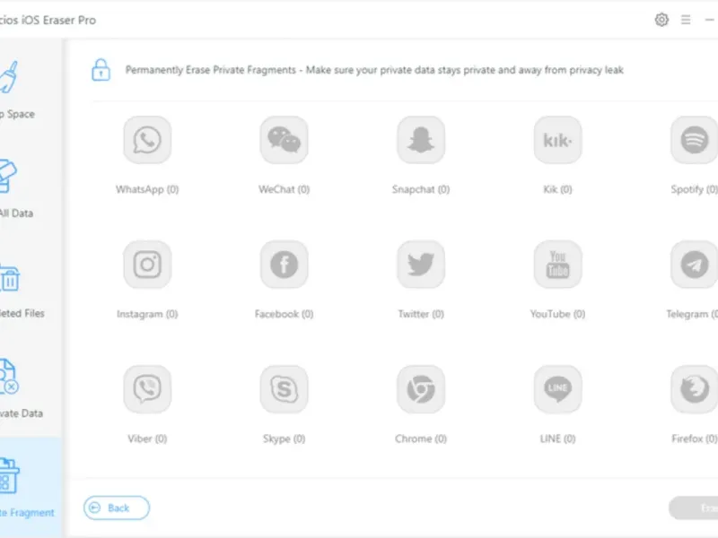This screenshot has height=538, width=718.
Task: Click the "Skype (0)" label
Action: [284, 438]
